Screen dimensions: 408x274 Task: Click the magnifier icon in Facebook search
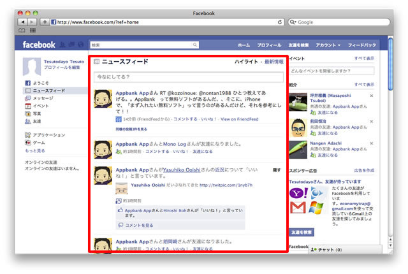[195, 45]
